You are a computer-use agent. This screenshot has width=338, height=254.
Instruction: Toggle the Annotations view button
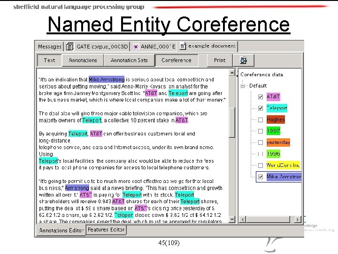83,60
